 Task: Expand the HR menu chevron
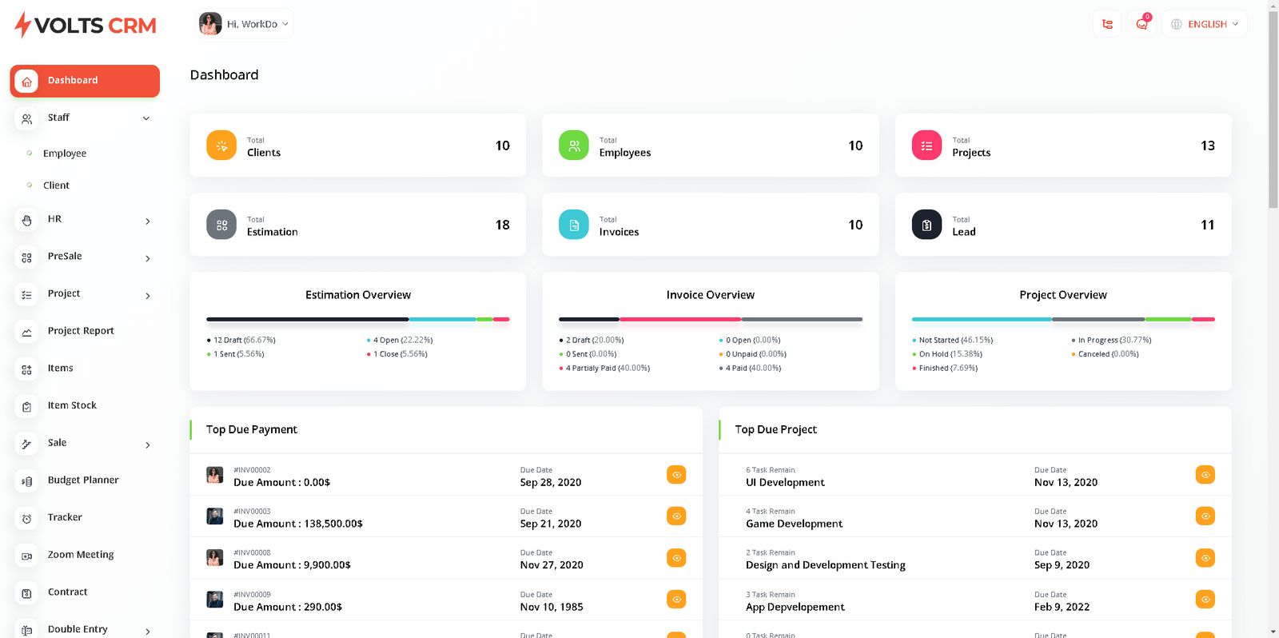pos(148,221)
